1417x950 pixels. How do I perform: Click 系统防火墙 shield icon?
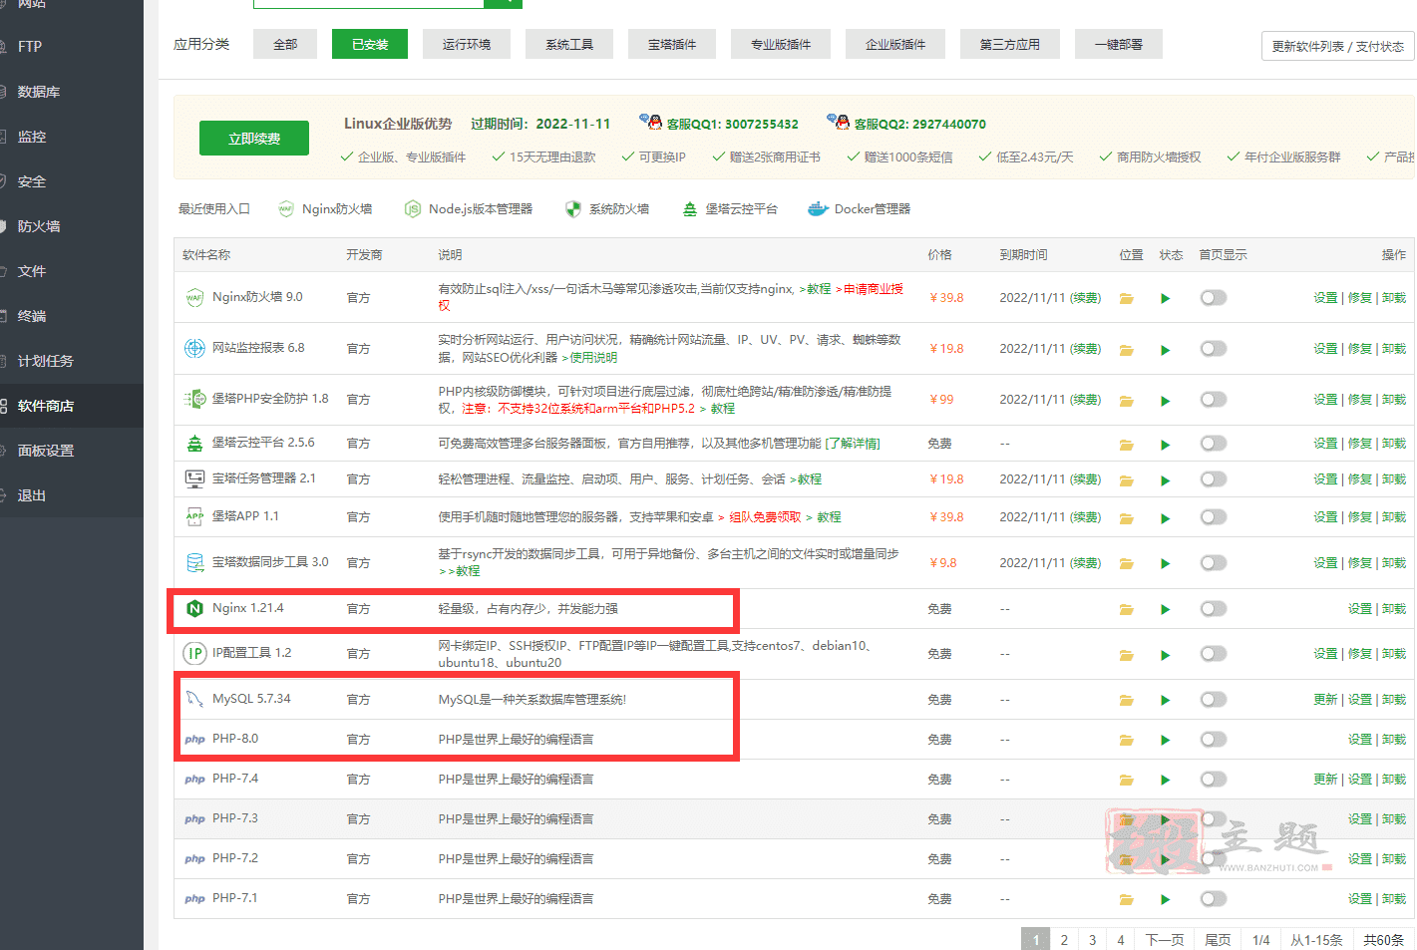[572, 209]
